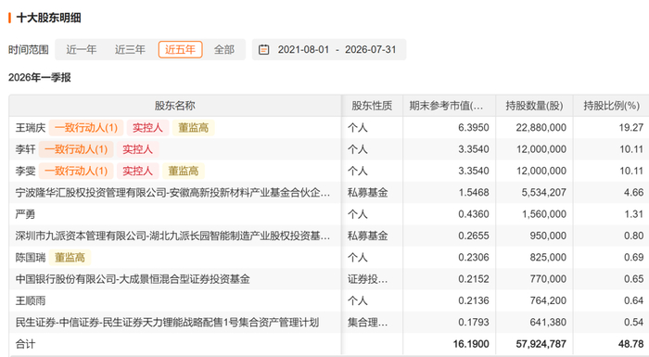This screenshot has width=649, height=357.
Task: Select the 全部 time range
Action: pyautogui.click(x=224, y=50)
